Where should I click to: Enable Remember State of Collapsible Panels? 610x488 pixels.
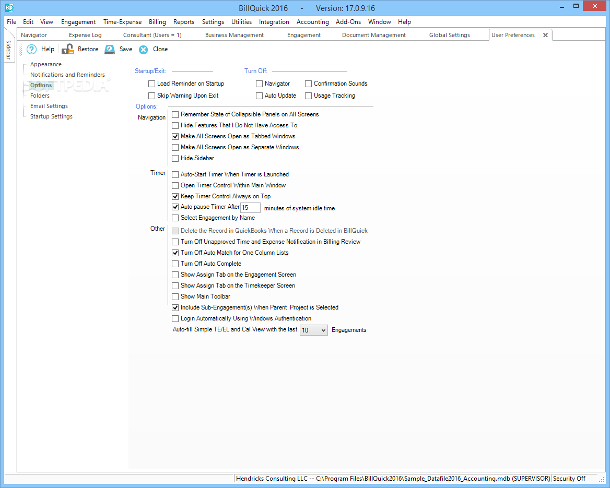pos(175,114)
